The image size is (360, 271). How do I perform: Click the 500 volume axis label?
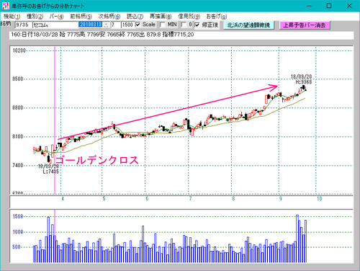(17, 247)
